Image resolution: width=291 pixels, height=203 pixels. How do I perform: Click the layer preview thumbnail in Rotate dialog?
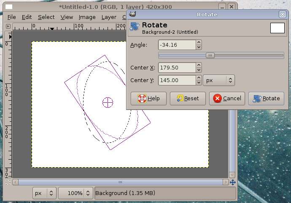[x=277, y=28]
